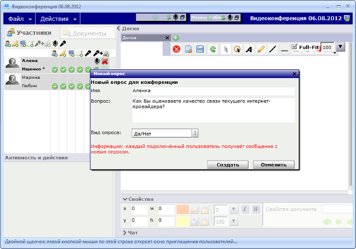Toggle italic I in properties panel

coord(245,209)
